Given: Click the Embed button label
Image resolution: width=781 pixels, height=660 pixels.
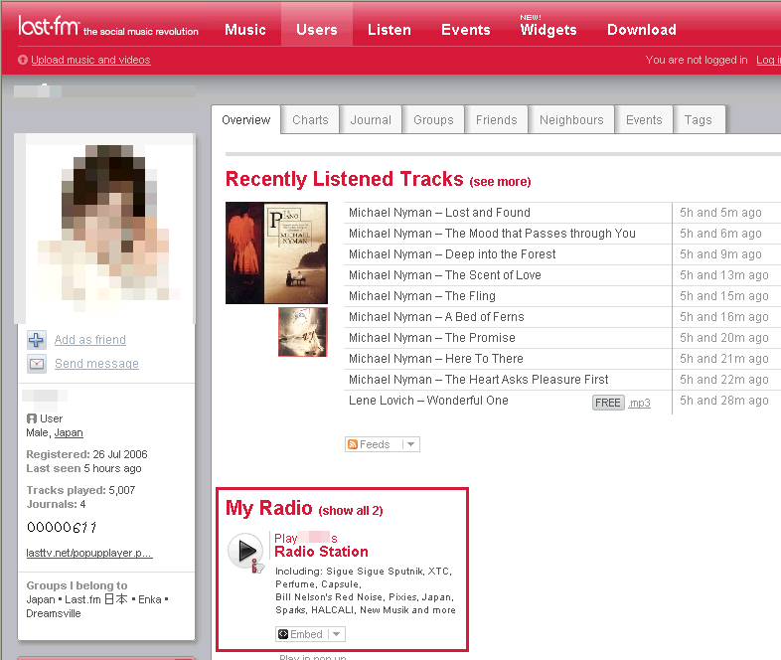Looking at the screenshot, I should (x=306, y=634).
